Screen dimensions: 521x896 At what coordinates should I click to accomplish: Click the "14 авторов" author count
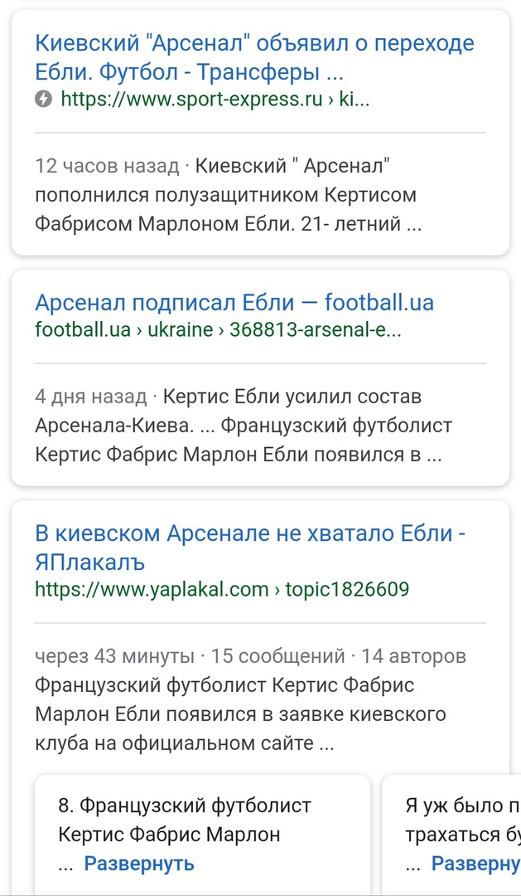[x=413, y=656]
